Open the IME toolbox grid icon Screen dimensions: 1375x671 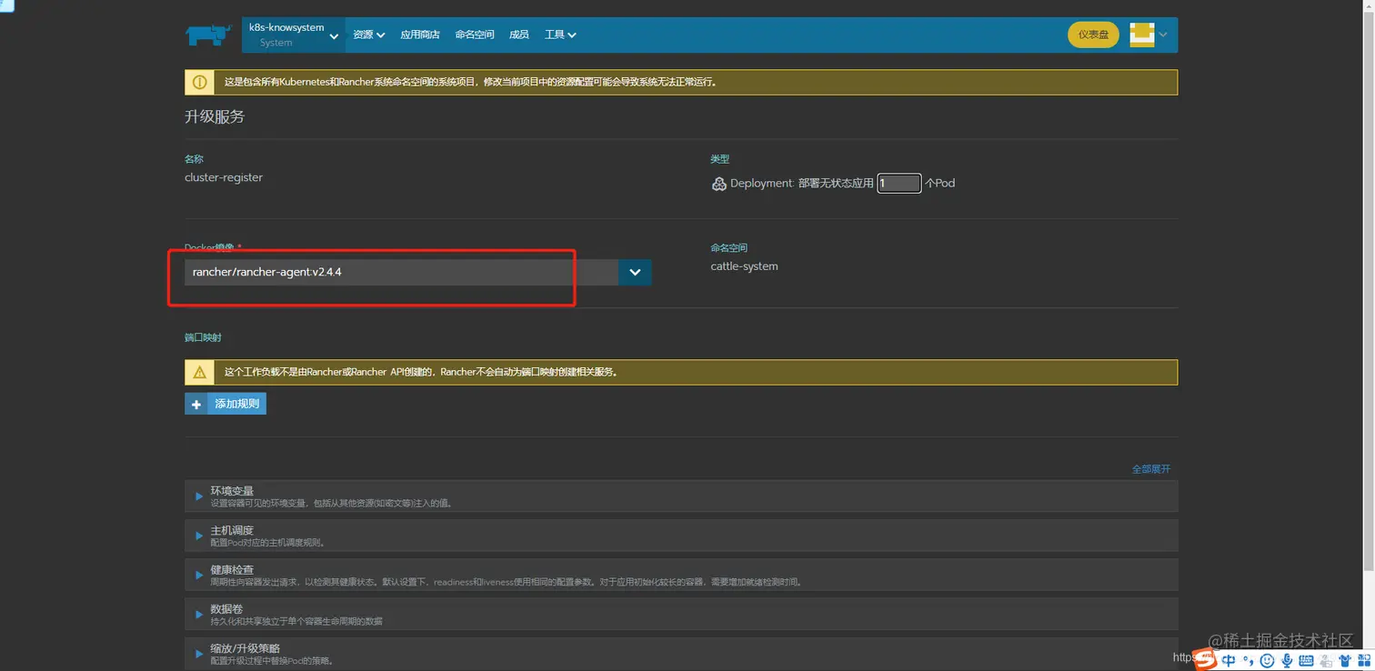point(1362,661)
